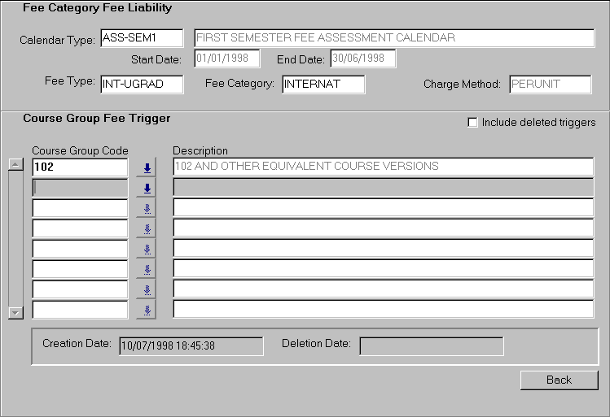This screenshot has width=610, height=417.
Task: Enable the Include deleted triggers checkbox
Action: tap(472, 123)
